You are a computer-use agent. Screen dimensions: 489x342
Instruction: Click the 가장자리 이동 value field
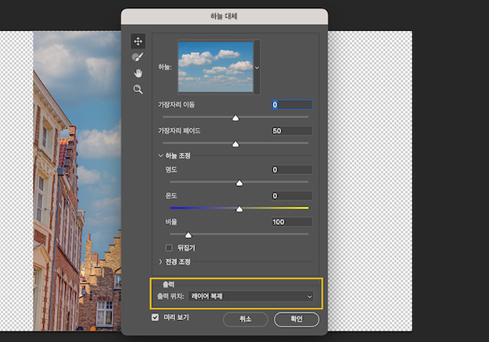tap(292, 105)
